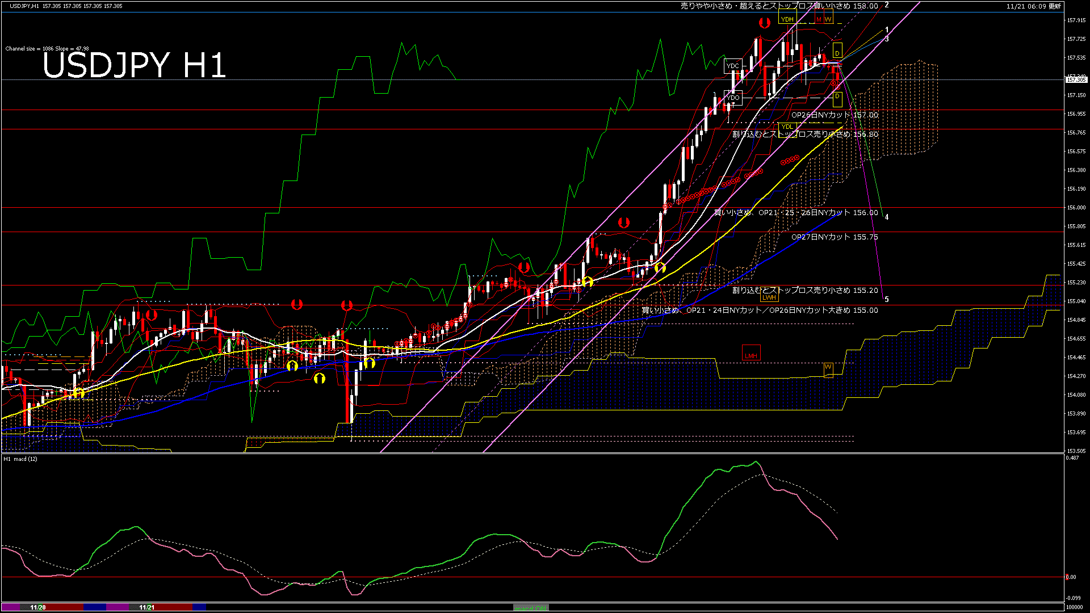This screenshot has width=1090, height=613.
Task: Select the yellow D daily label box
Action: pos(838,52)
